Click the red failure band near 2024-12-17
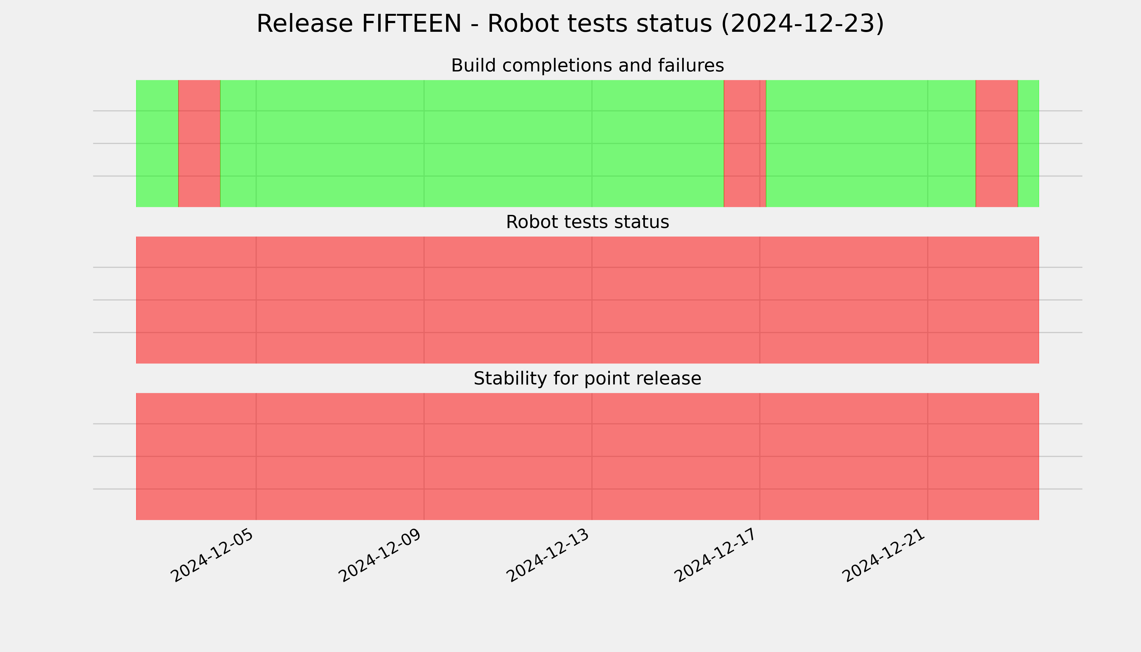This screenshot has width=1141, height=652. (745, 143)
